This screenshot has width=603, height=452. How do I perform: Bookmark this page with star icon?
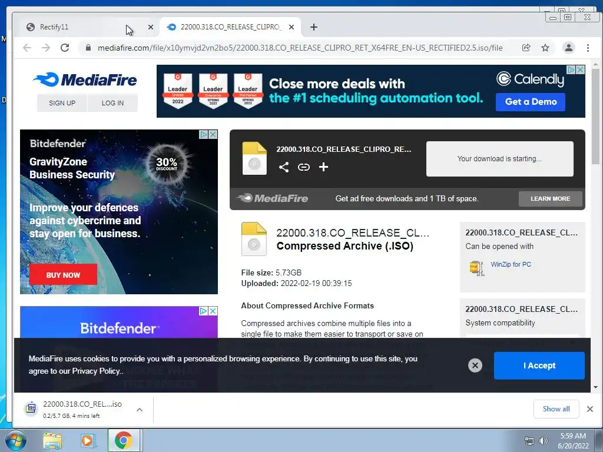coord(545,48)
